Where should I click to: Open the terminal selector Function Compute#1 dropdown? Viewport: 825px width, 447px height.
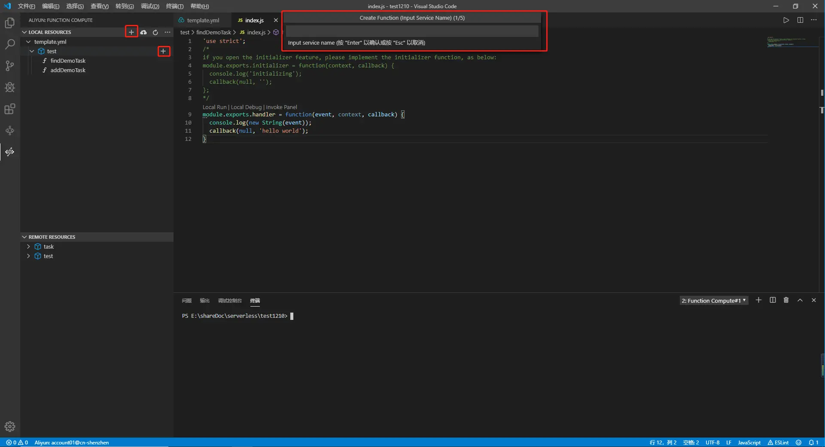coord(714,301)
